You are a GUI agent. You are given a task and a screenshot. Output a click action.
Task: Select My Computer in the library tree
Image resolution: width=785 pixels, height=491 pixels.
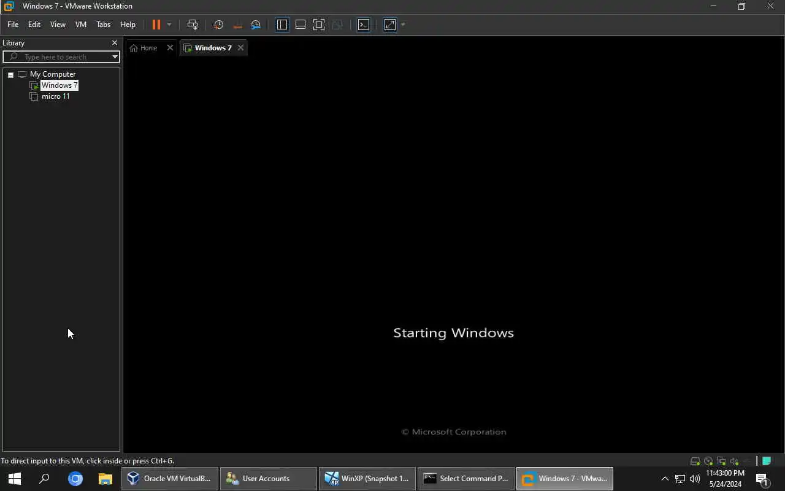click(x=53, y=74)
